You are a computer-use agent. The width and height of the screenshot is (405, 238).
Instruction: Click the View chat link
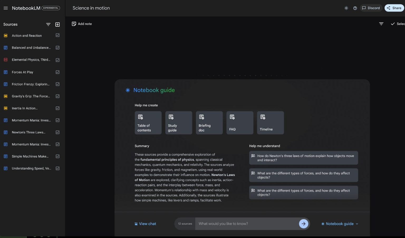pos(145,224)
